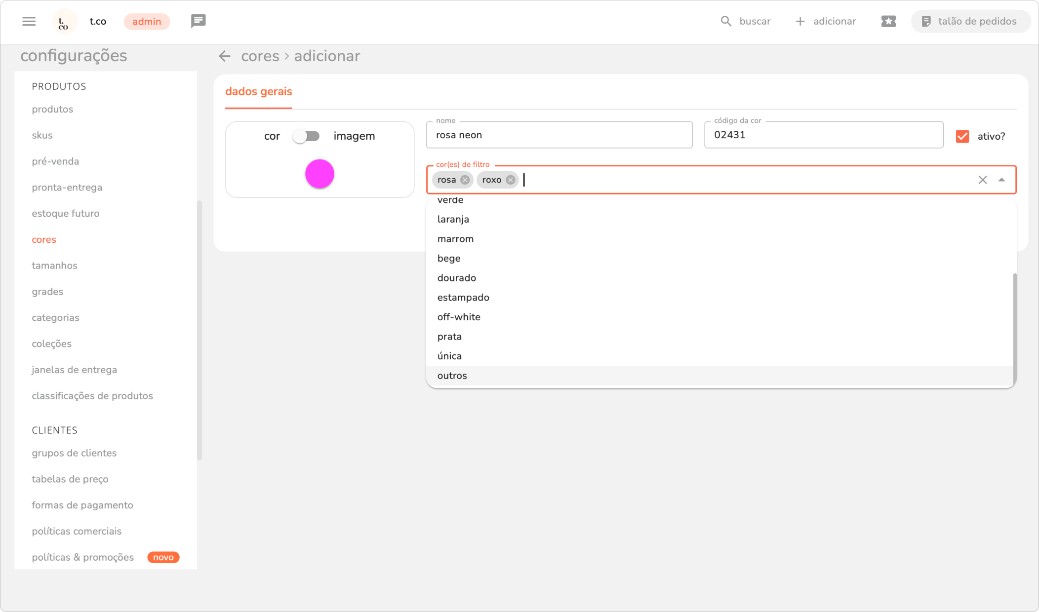Click the t.co logo avatar

coord(64,22)
